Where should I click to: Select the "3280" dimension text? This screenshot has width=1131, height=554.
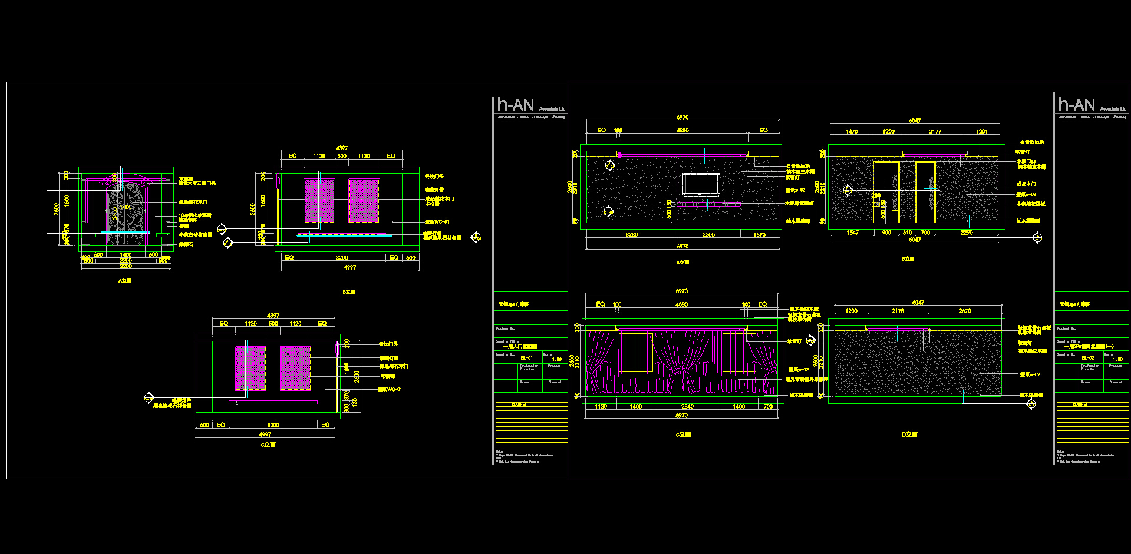click(x=631, y=235)
